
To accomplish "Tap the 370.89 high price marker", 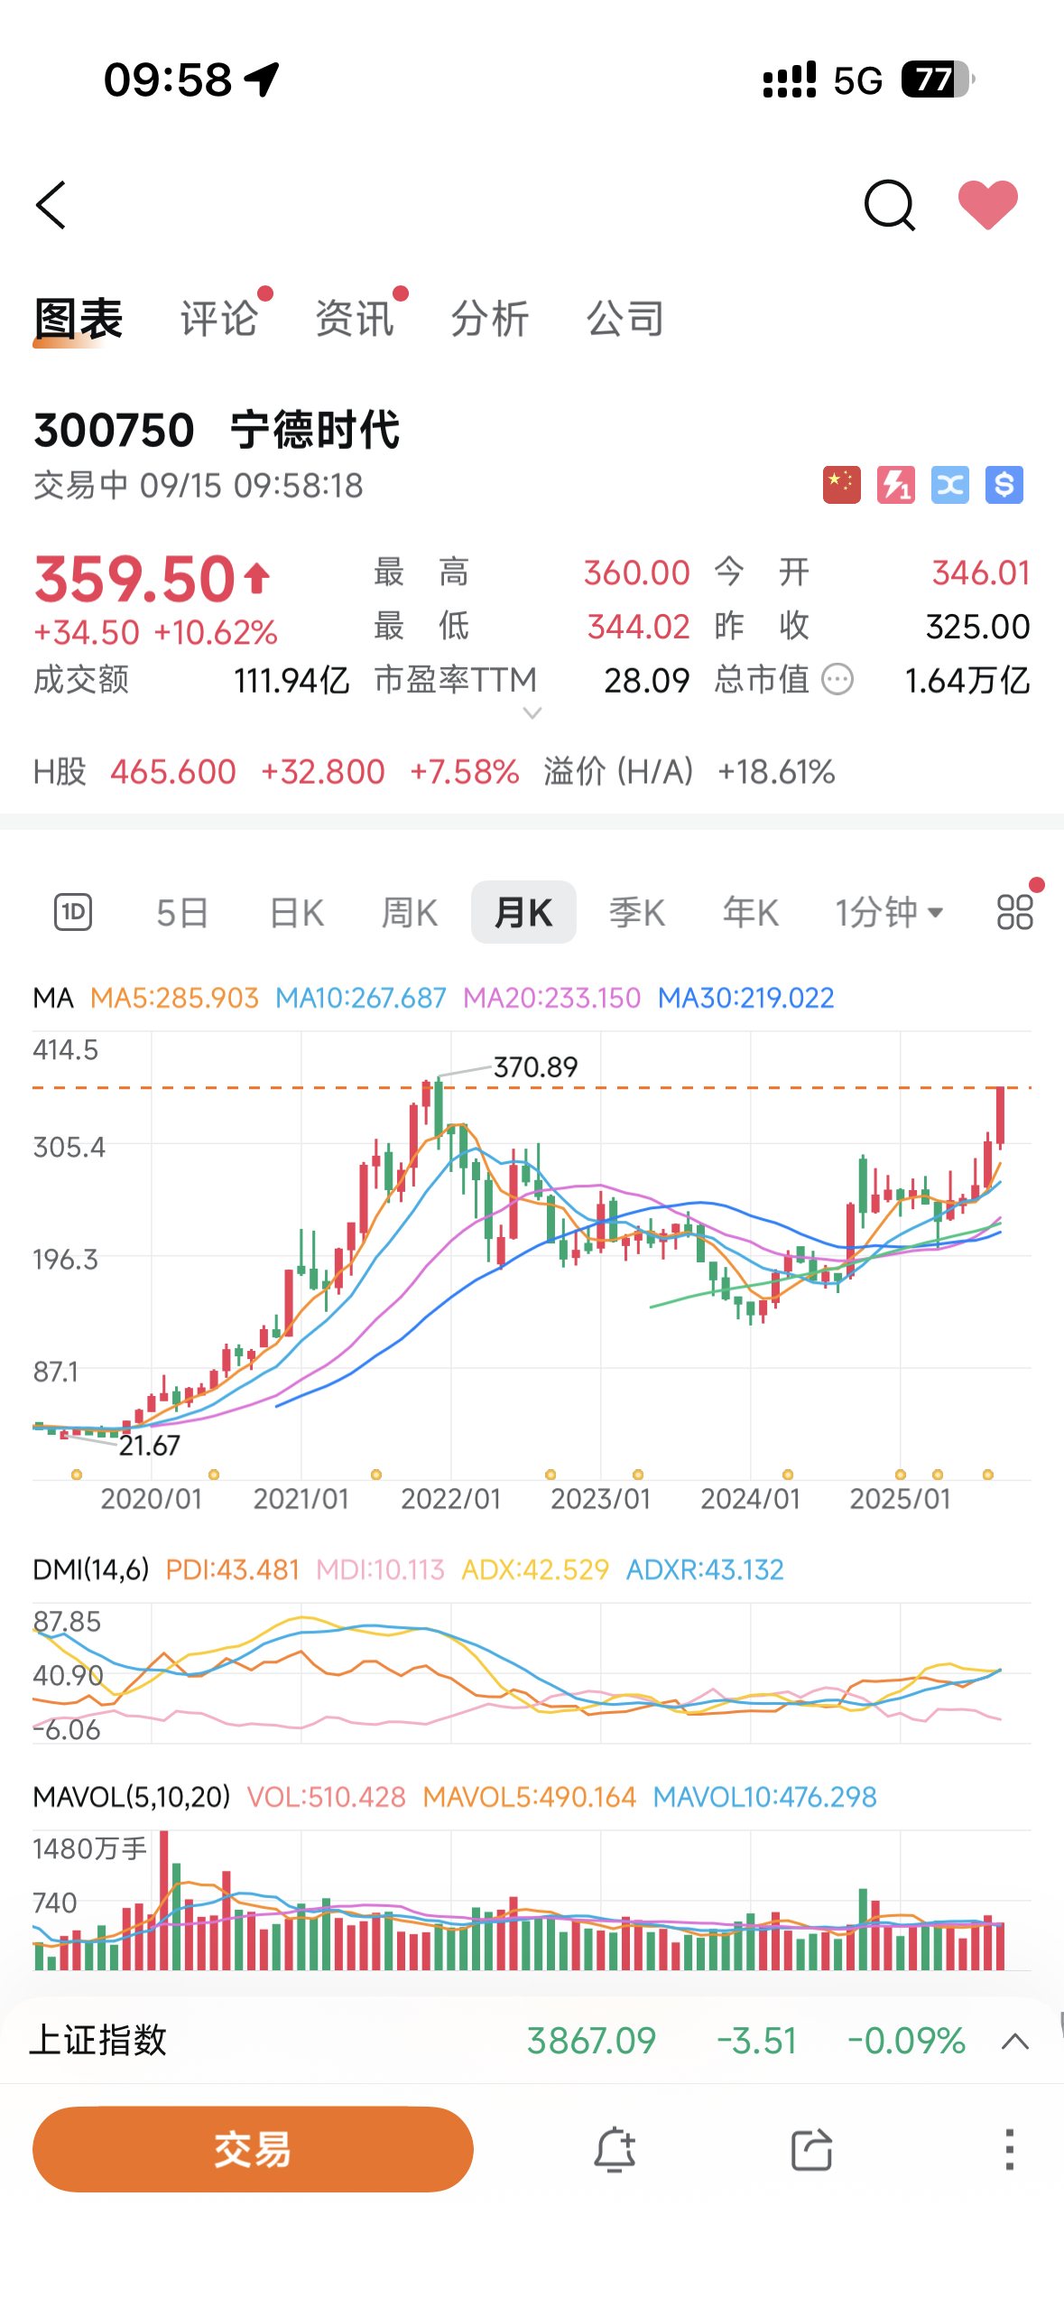I will click(x=536, y=1067).
